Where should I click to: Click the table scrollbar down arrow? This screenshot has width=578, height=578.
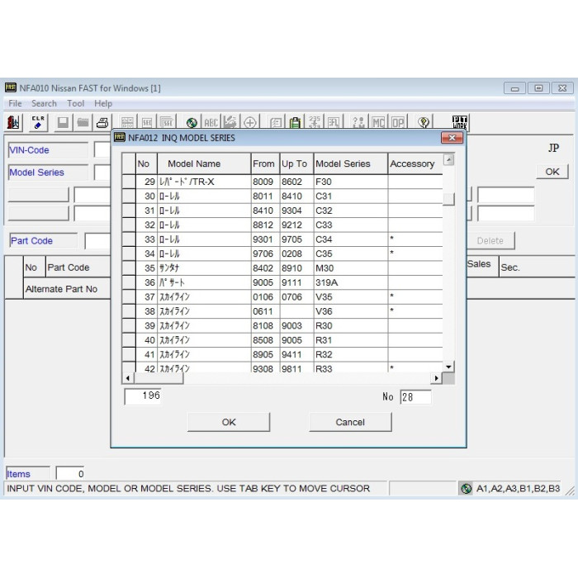448,367
